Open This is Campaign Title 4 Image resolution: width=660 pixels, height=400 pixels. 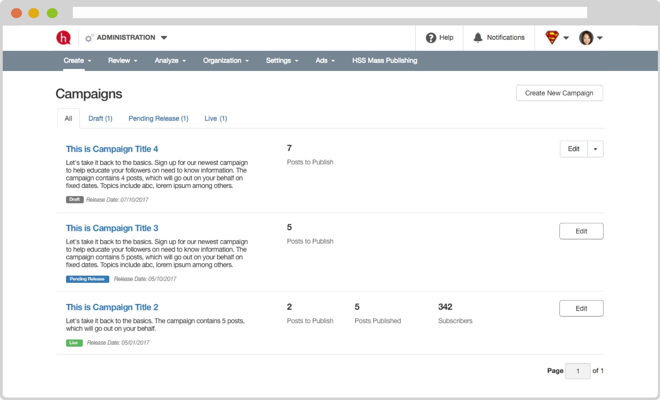(112, 149)
